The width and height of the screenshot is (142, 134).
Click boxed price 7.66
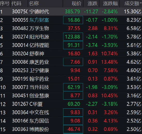coord(73,62)
